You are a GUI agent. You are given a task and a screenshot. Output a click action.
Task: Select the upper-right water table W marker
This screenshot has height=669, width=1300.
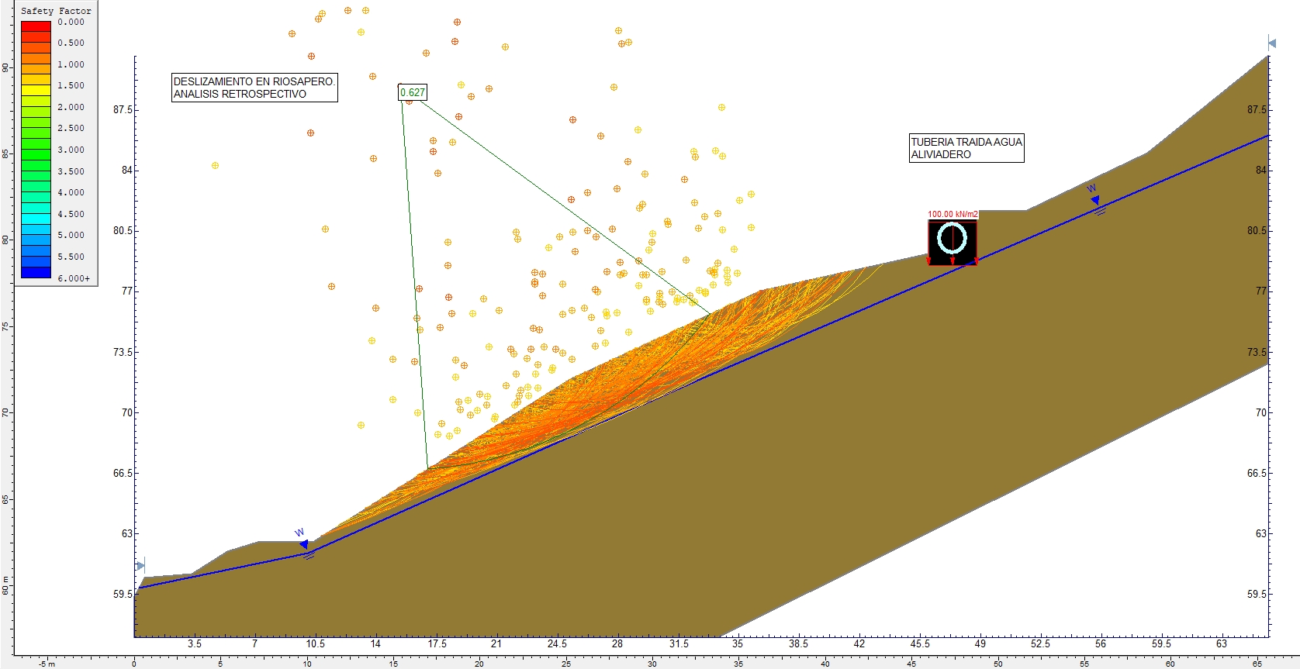pyautogui.click(x=1094, y=199)
